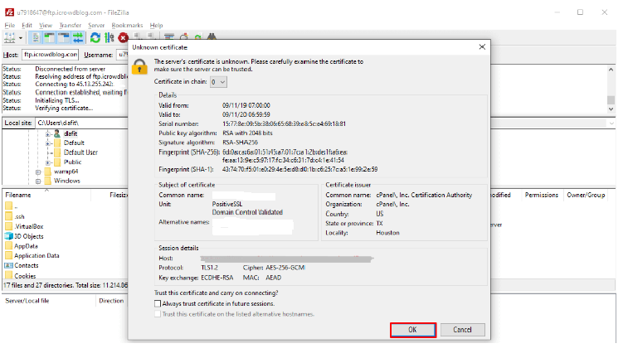Image resolution: width=628 pixels, height=358 pixels.
Task: Enable always trust certificate in future sessions
Action: tap(158, 303)
